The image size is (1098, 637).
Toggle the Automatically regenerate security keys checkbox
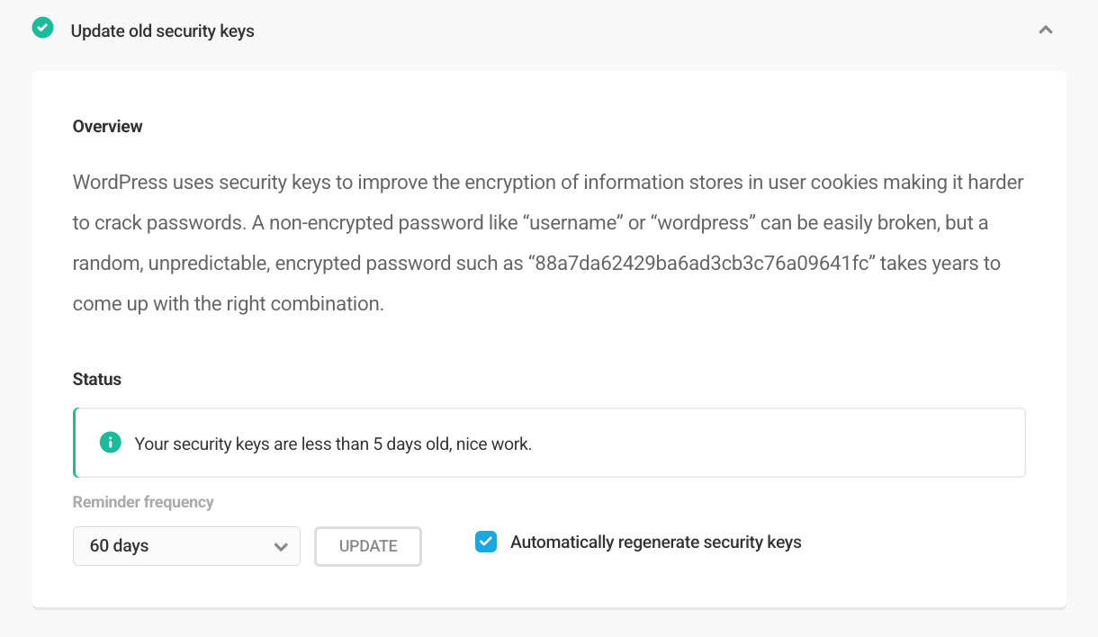tap(485, 542)
